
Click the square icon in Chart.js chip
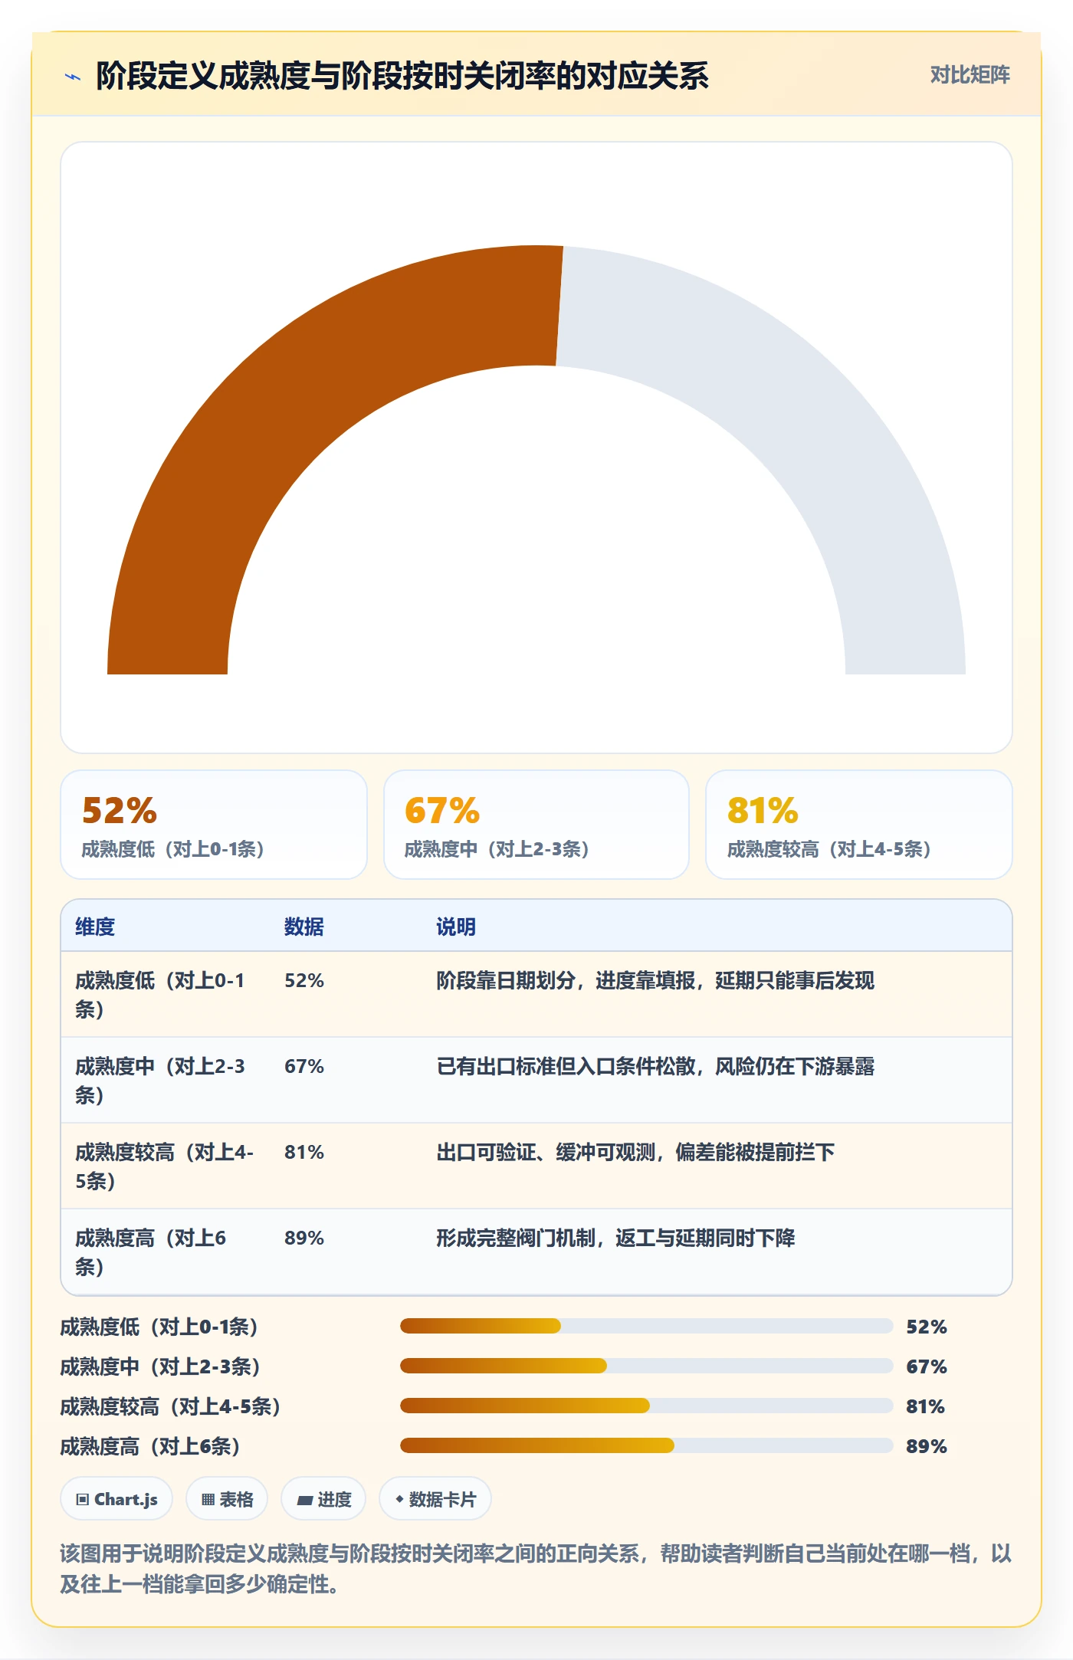click(83, 1499)
